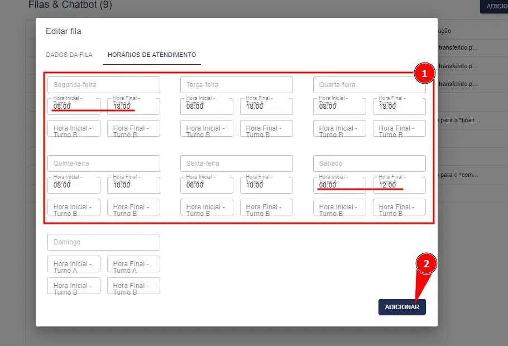The height and width of the screenshot is (346, 508).
Task: Focus Terça-feira Hora Inicial Turno B
Action: tap(207, 128)
